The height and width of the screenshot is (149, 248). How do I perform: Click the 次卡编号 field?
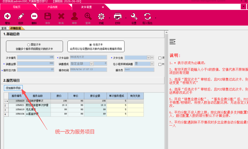coord(36,57)
